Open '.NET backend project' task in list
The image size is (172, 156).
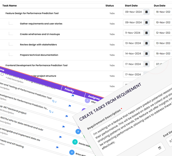[x=13, y=110]
